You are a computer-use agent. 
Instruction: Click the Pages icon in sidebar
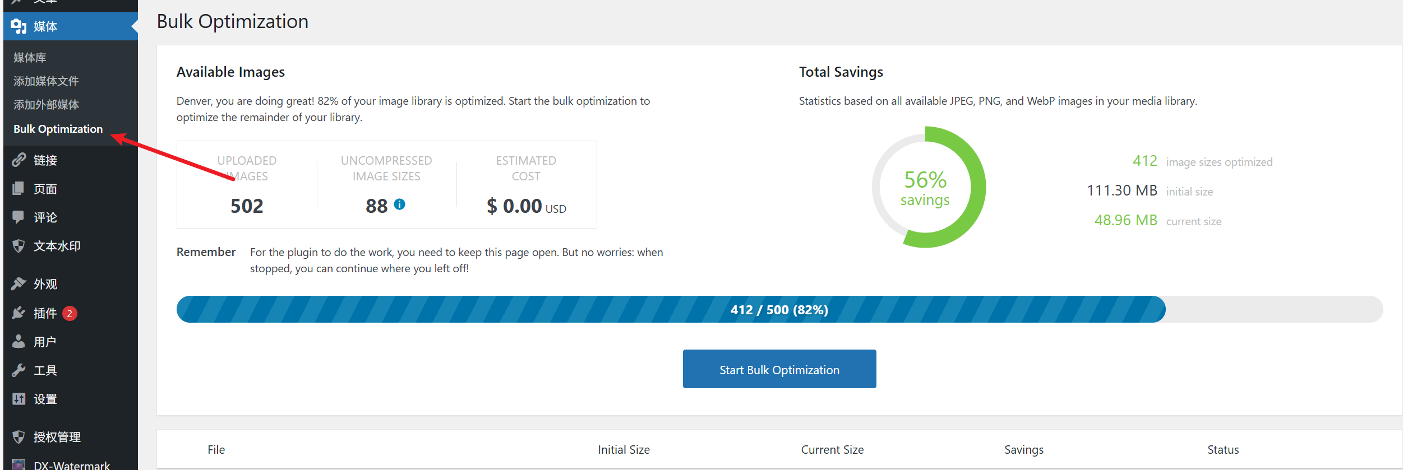point(19,189)
